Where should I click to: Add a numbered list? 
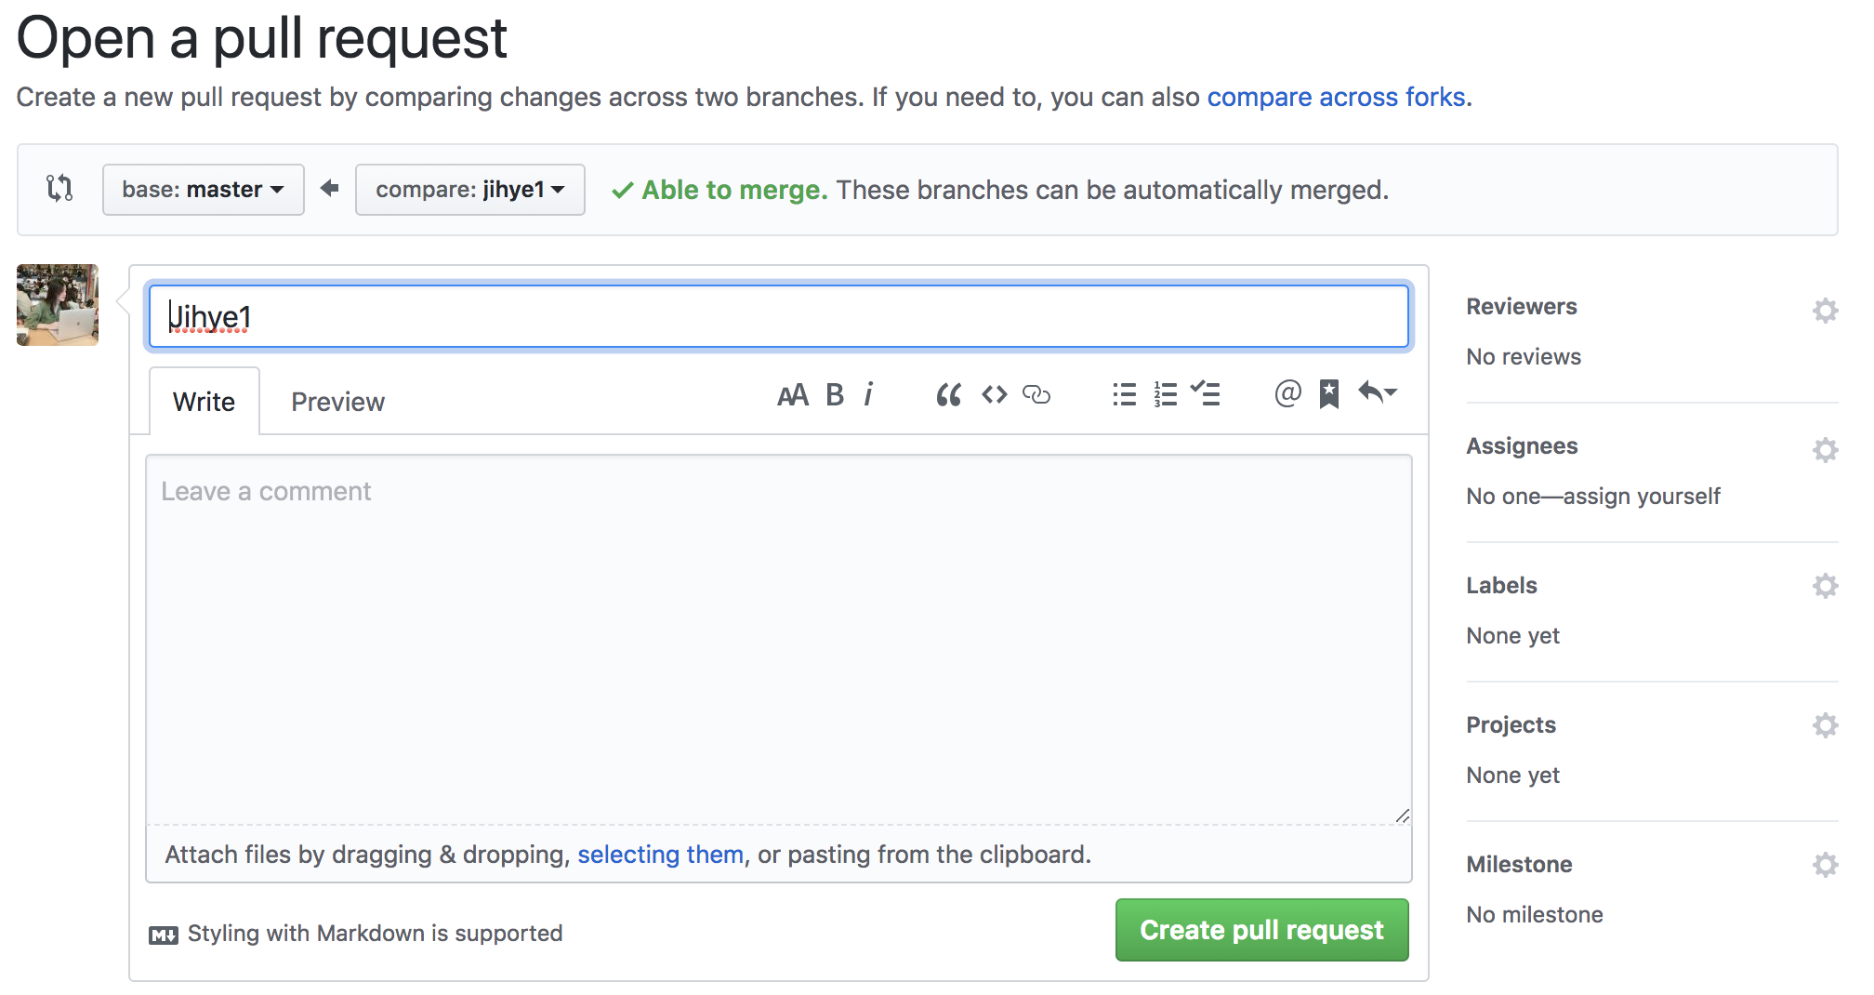1165,395
